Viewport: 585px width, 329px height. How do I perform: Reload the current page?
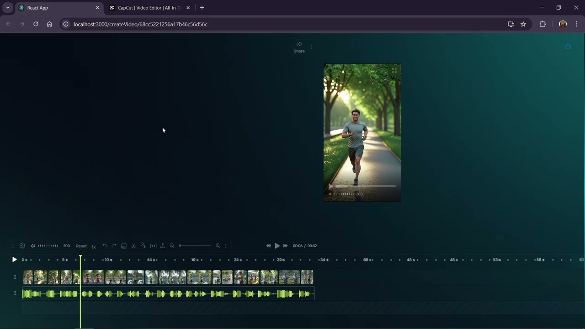pyautogui.click(x=36, y=24)
